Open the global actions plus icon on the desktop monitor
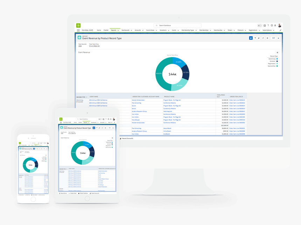Viewport: 301px width, 225px height. (x=265, y=25)
